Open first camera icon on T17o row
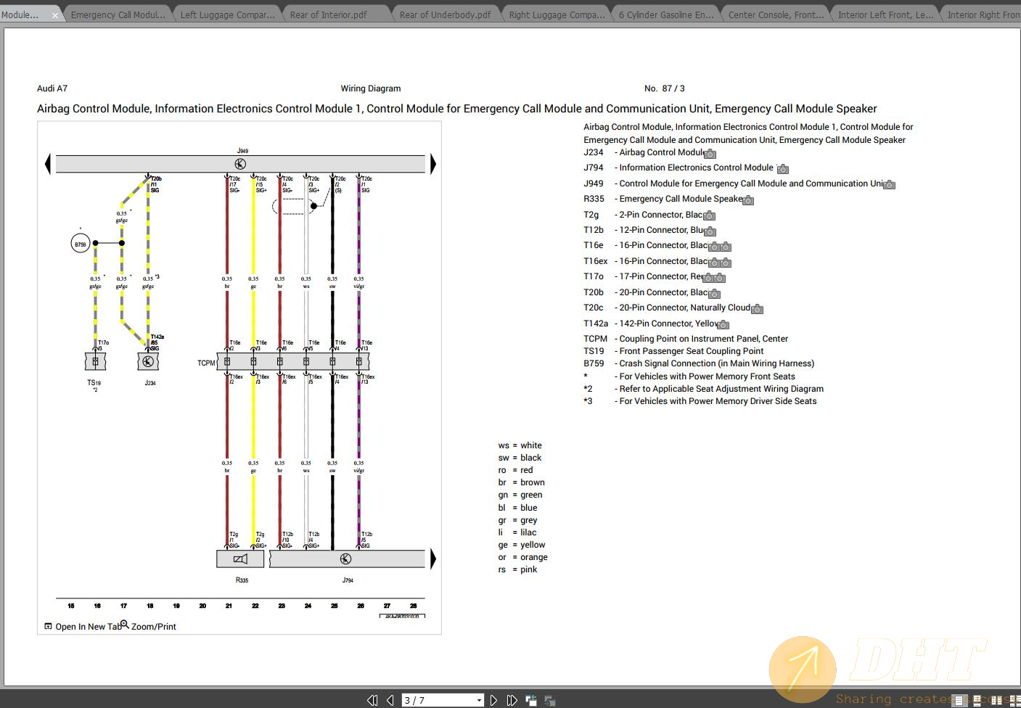1021x708 pixels. click(708, 278)
